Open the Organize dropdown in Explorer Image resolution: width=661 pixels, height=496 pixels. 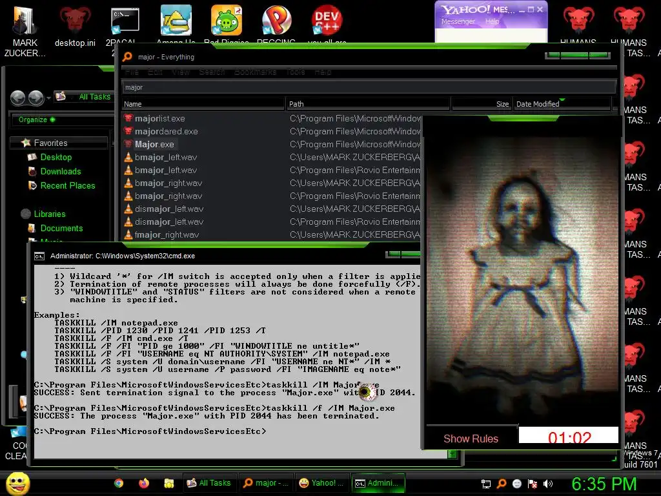point(37,119)
